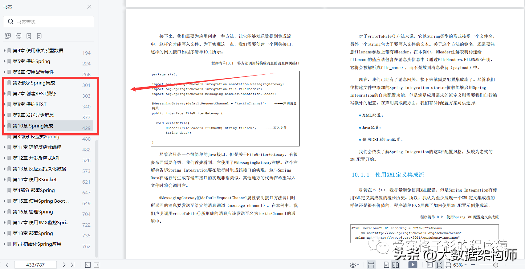
Task: Open bookmark 第11章 理解反应式编程
Action: click(37, 147)
